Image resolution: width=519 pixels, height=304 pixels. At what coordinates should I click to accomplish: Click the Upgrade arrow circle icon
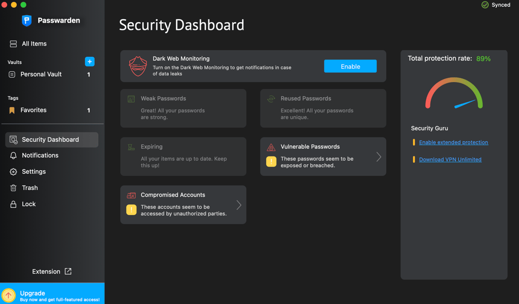(x=9, y=295)
